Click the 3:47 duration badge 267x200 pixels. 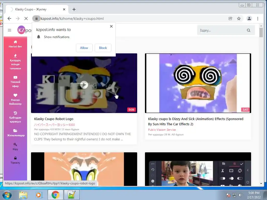pos(245,110)
